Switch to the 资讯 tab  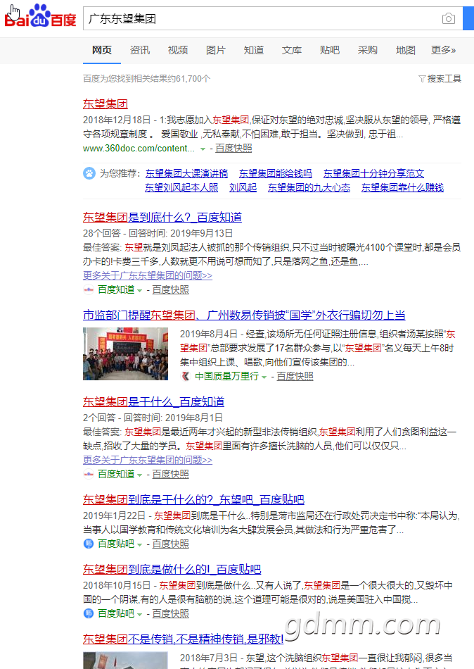point(140,50)
